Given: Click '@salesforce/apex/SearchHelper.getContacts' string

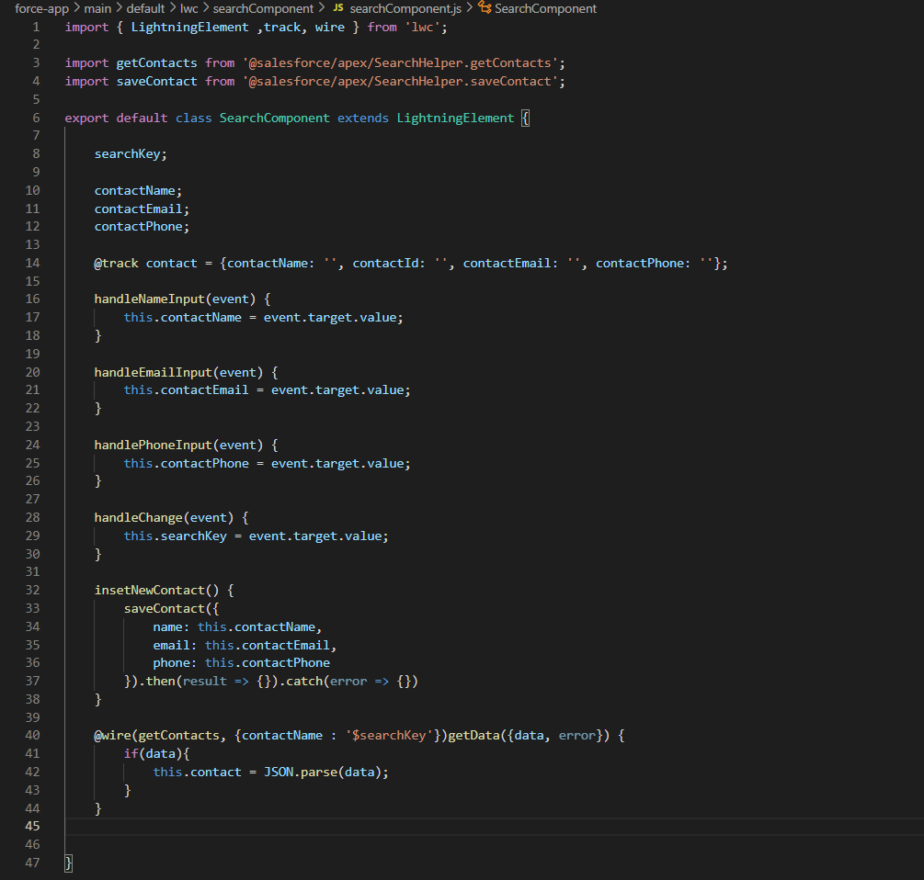Looking at the screenshot, I should [x=400, y=63].
